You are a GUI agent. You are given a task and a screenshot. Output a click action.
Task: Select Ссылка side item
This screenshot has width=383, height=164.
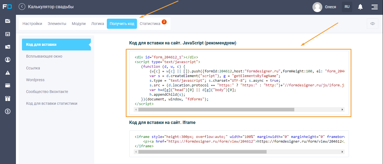pos(33,68)
